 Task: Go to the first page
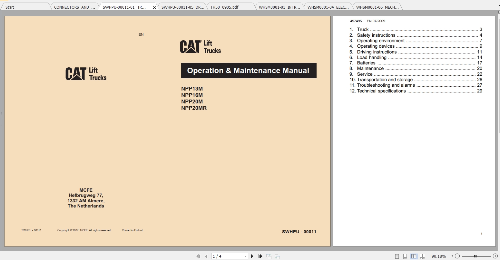[198, 256]
